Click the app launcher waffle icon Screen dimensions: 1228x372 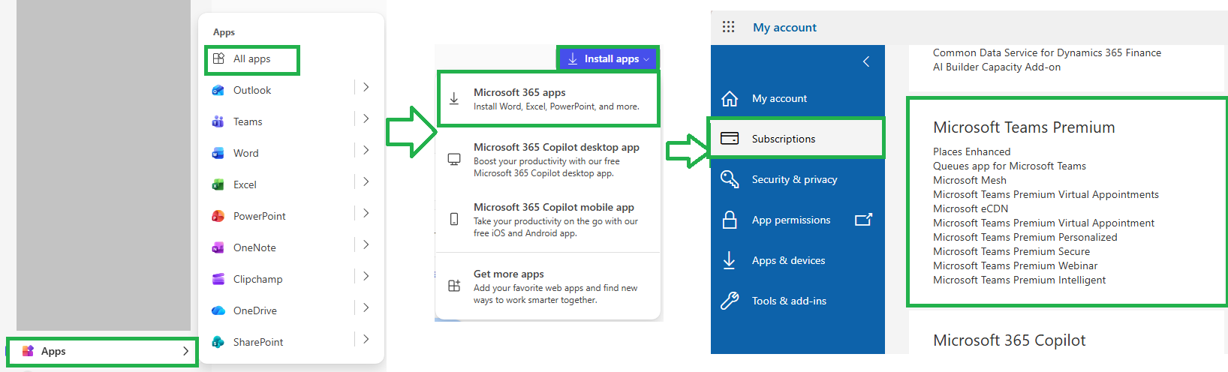coord(728,27)
